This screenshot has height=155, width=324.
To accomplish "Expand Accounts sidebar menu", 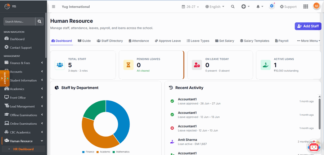I will pyautogui.click(x=23, y=72).
